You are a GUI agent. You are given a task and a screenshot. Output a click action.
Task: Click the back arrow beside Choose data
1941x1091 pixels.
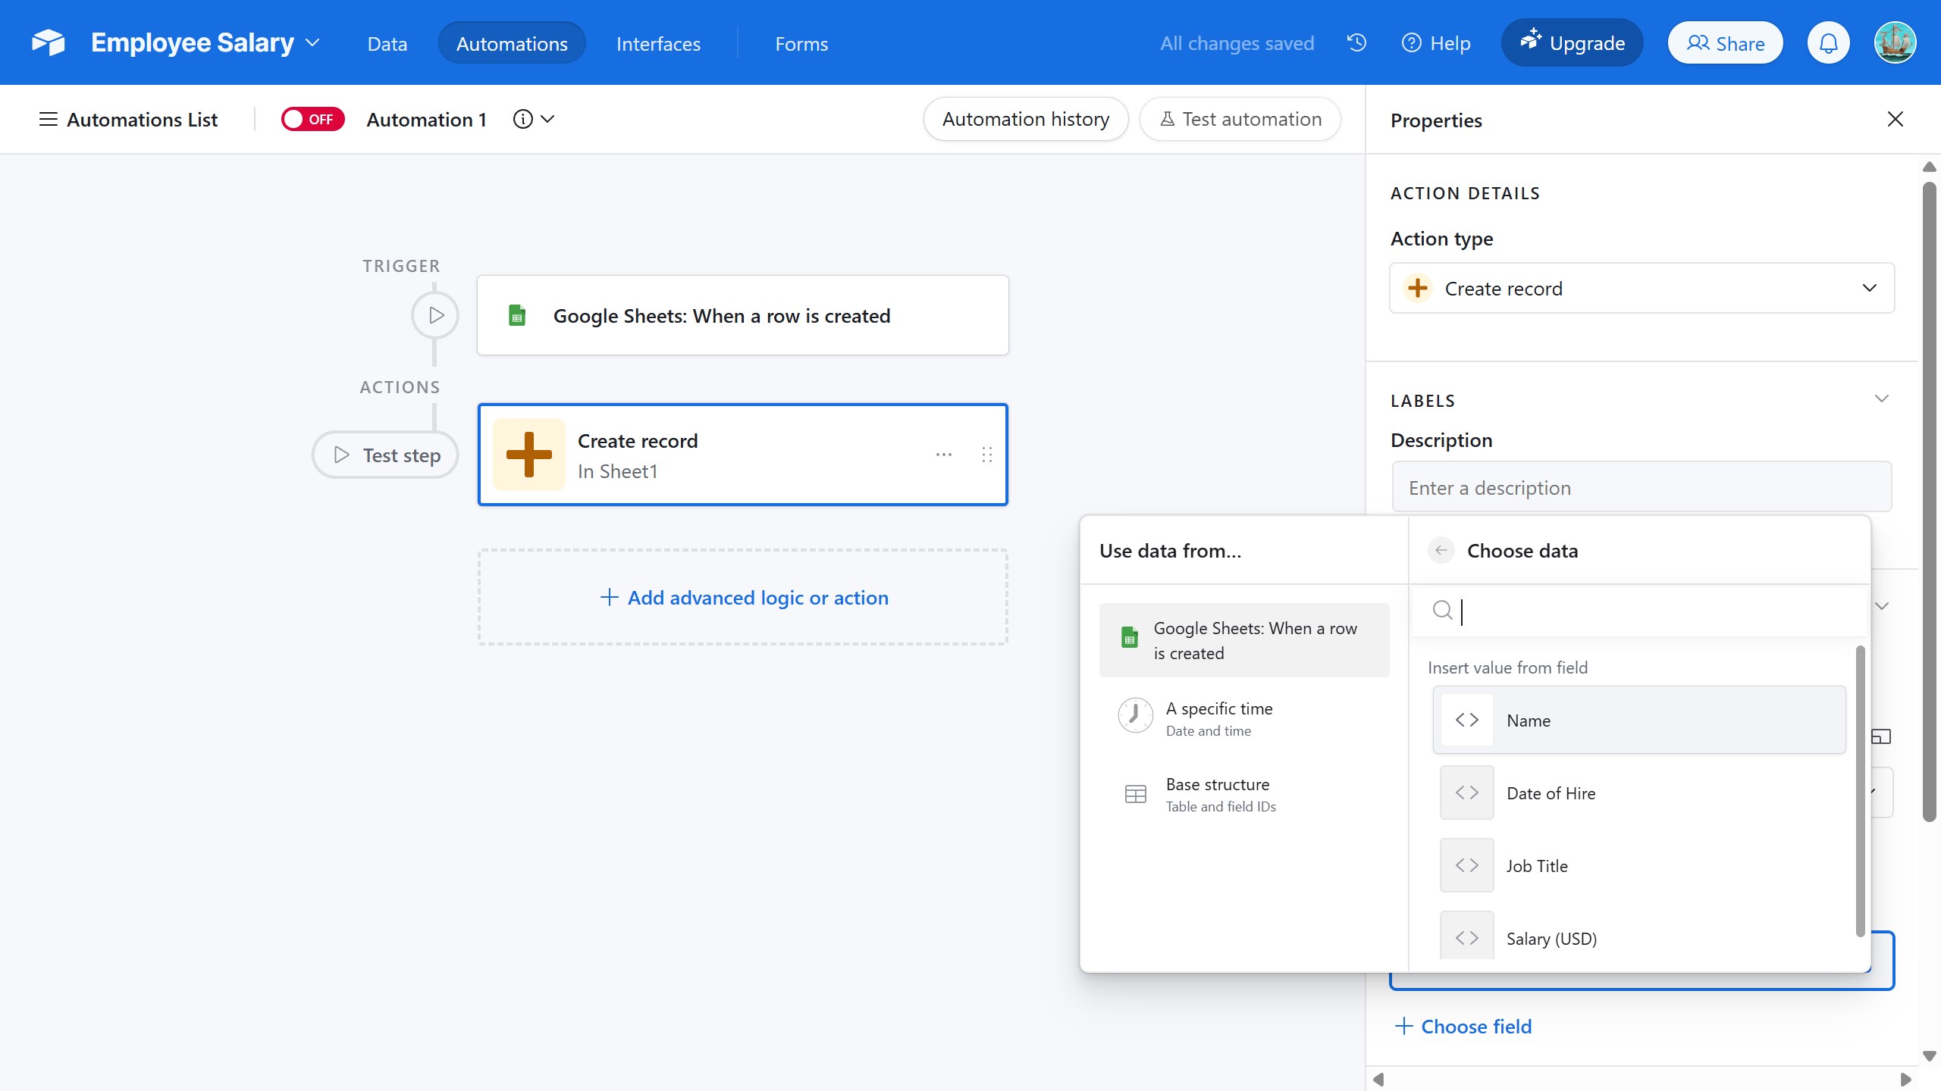click(x=1441, y=550)
